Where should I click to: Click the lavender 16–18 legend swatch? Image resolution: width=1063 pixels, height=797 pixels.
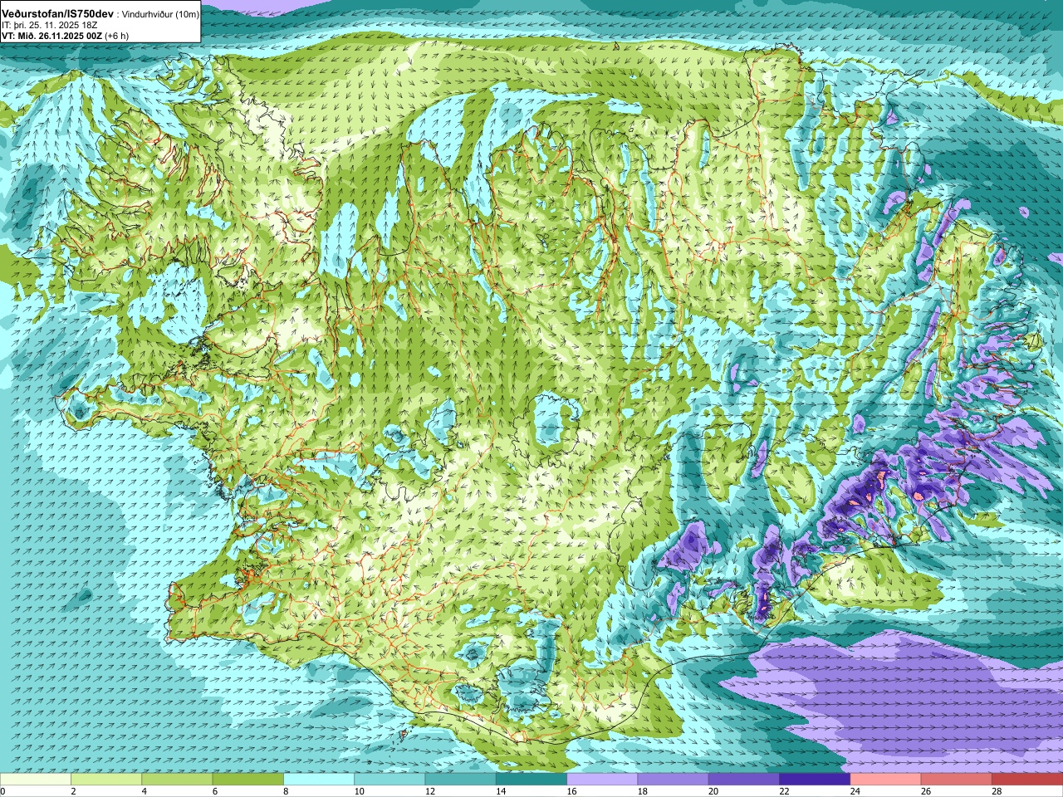[602, 780]
